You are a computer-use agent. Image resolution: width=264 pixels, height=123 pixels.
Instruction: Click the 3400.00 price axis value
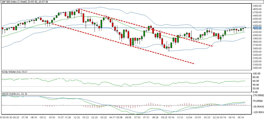pyautogui.click(x=257, y=55)
